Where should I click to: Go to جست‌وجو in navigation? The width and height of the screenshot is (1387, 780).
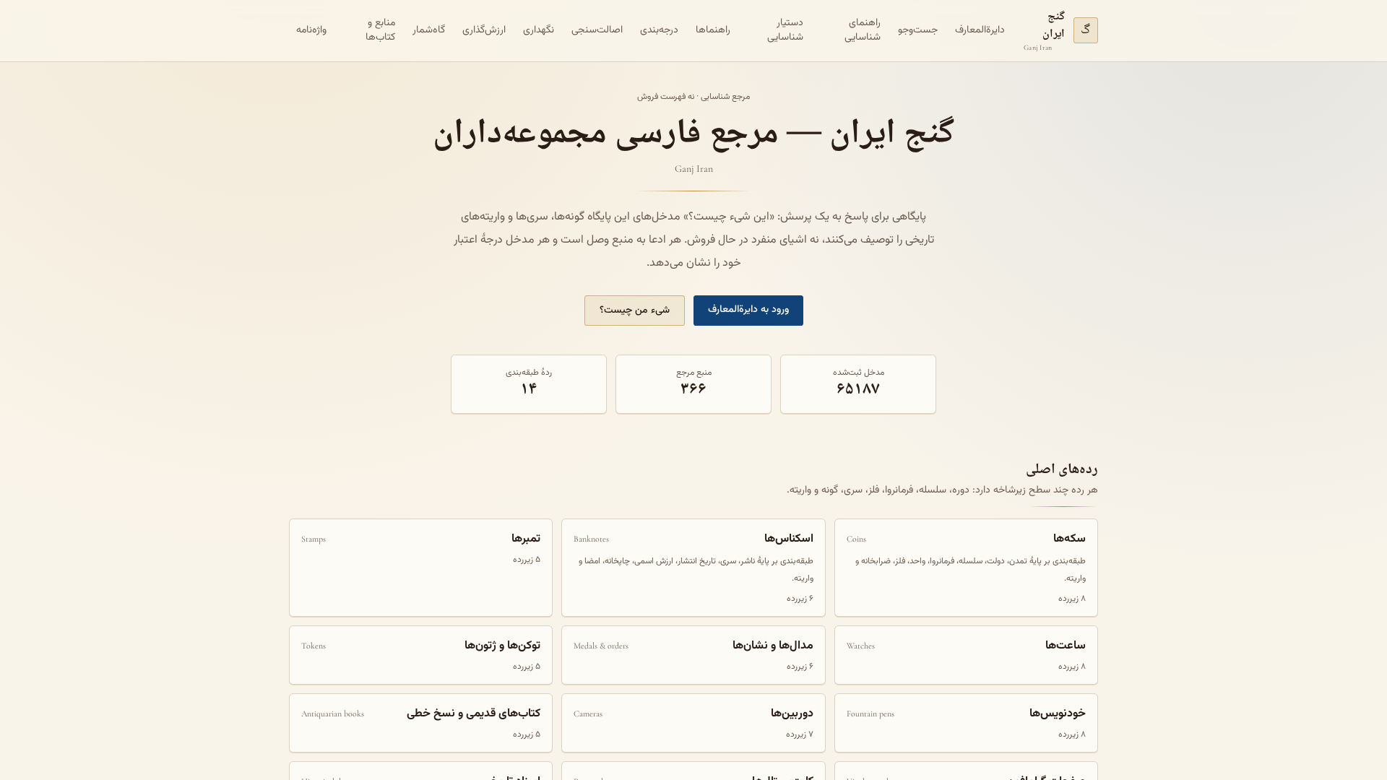click(x=917, y=30)
